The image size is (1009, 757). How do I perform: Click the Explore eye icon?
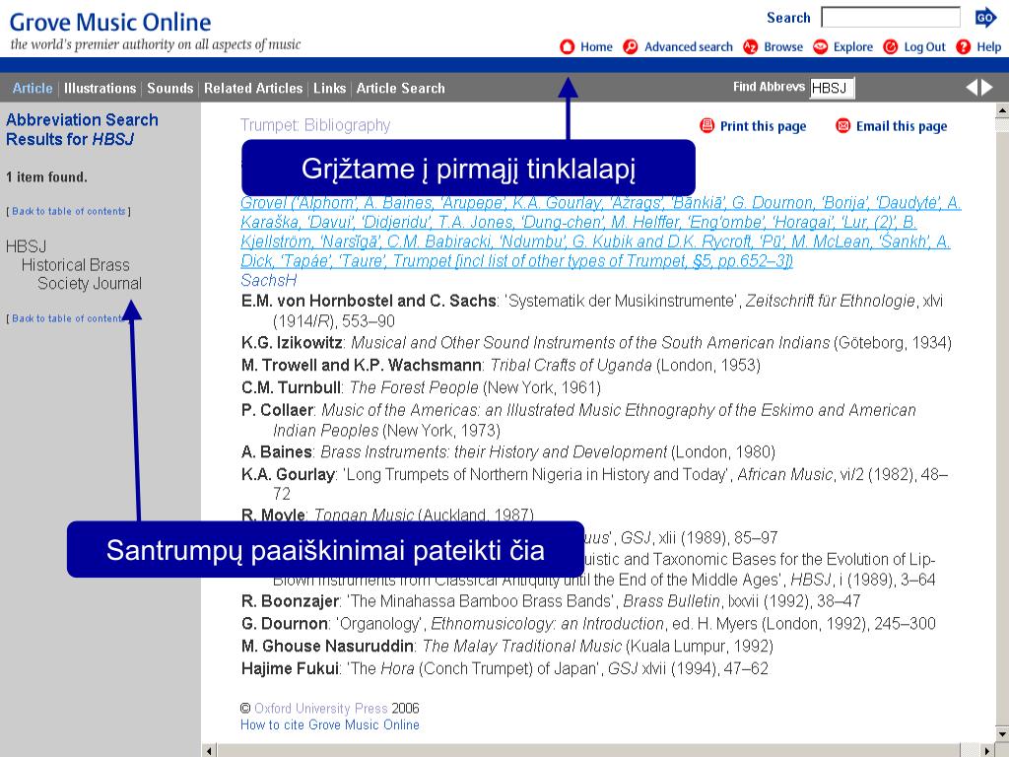tap(821, 47)
